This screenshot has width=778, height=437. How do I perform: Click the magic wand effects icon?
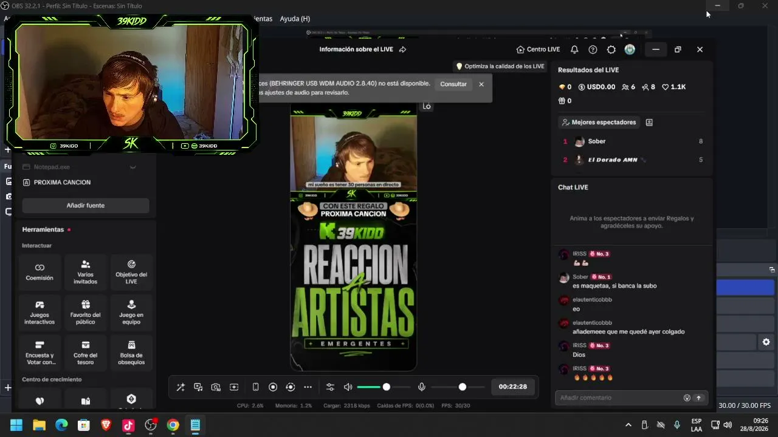coord(181,387)
